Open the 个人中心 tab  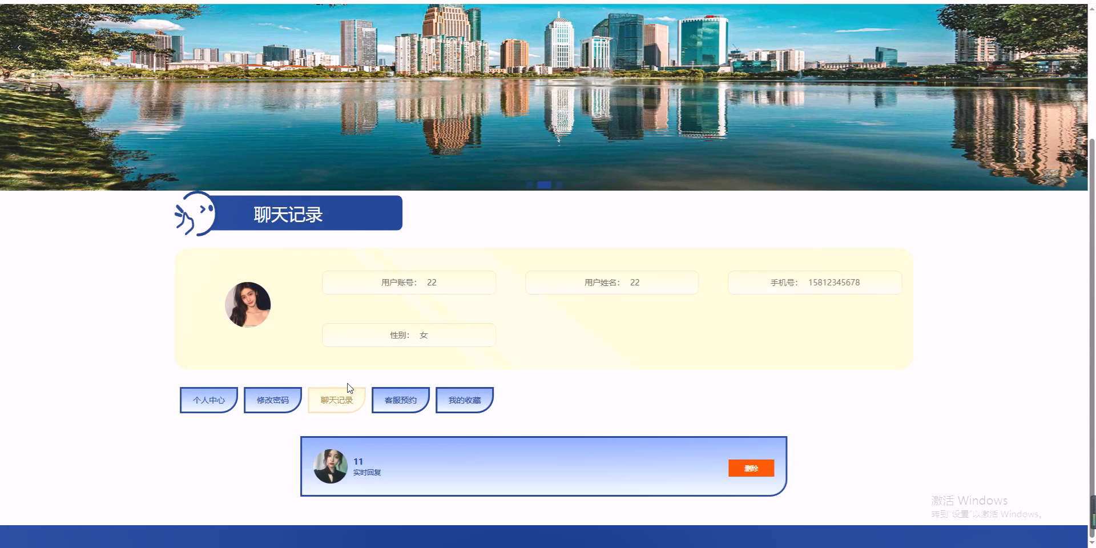209,400
